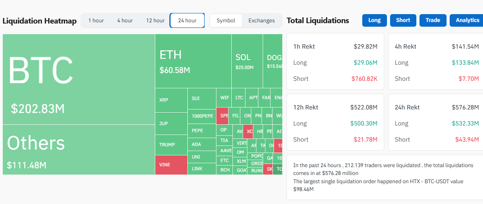
Task: Choose the 12 hour timeframe tab
Action: tap(155, 20)
